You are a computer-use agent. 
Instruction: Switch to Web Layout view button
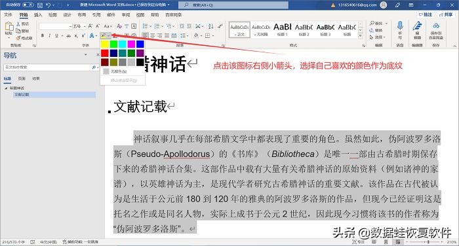398,242
